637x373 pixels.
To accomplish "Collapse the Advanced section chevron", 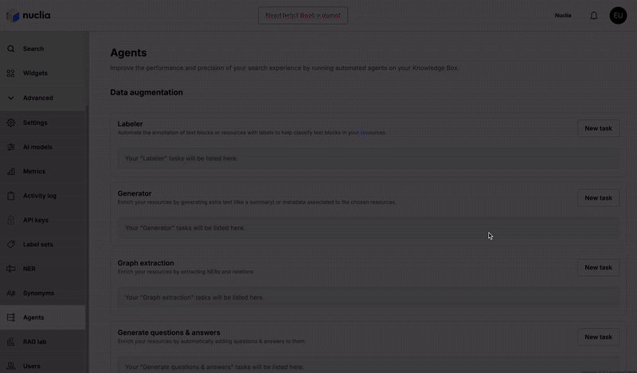I will [11, 98].
